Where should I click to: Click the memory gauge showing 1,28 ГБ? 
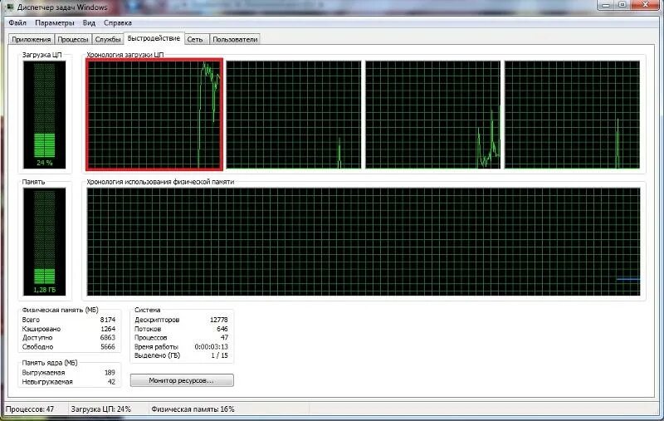(45, 242)
